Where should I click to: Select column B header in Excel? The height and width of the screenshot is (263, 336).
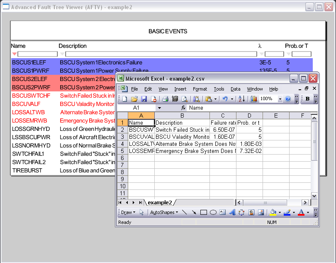click(x=182, y=116)
